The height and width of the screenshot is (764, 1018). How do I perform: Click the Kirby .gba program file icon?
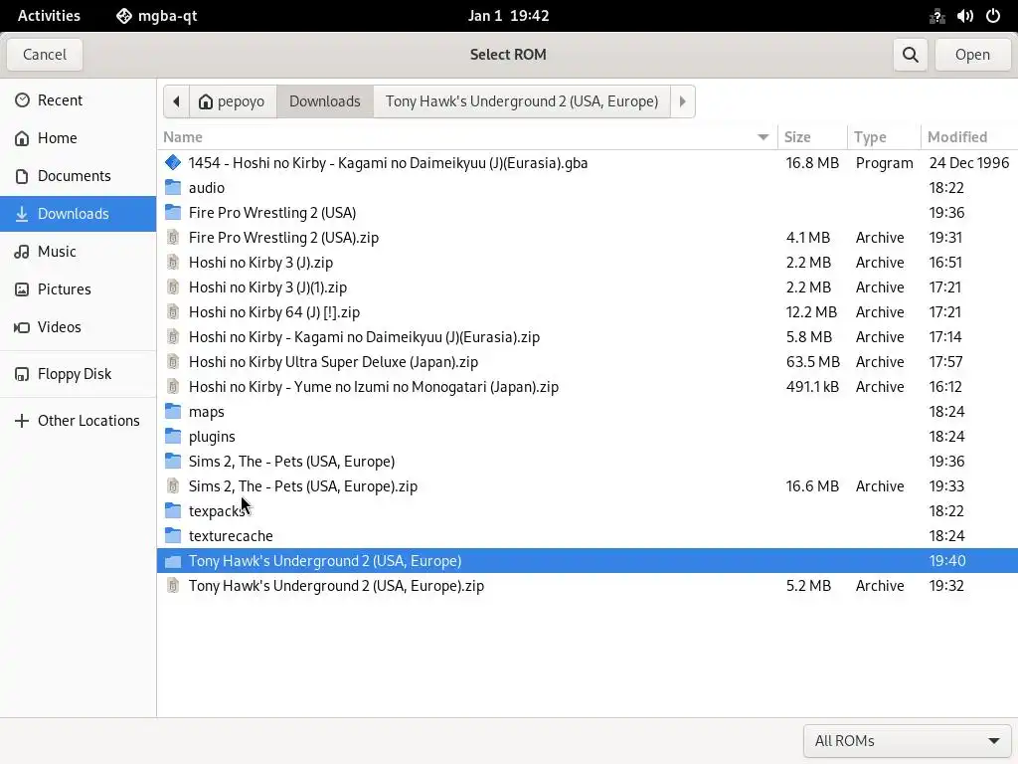173,162
